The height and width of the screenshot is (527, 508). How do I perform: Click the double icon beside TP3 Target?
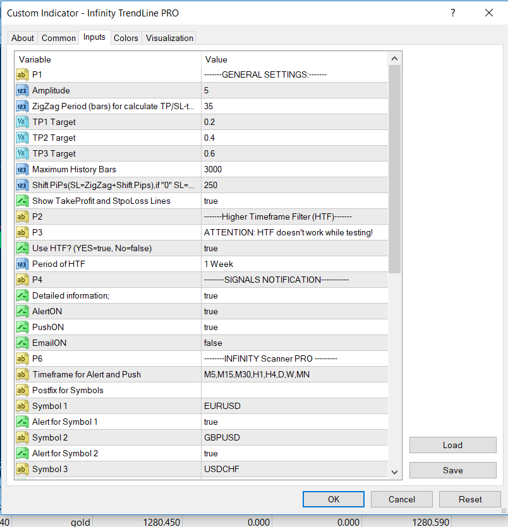(22, 153)
